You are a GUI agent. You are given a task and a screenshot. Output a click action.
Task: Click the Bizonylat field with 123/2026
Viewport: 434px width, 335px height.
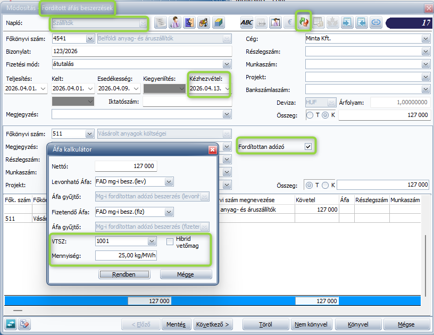(141, 52)
